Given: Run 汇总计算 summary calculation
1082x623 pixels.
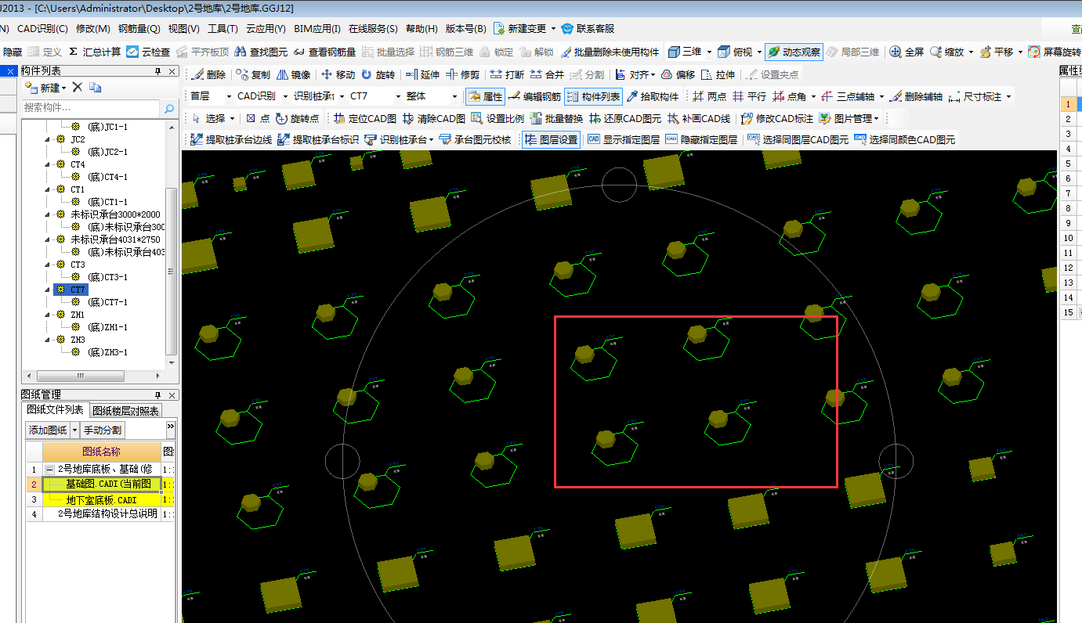Looking at the screenshot, I should pos(95,52).
